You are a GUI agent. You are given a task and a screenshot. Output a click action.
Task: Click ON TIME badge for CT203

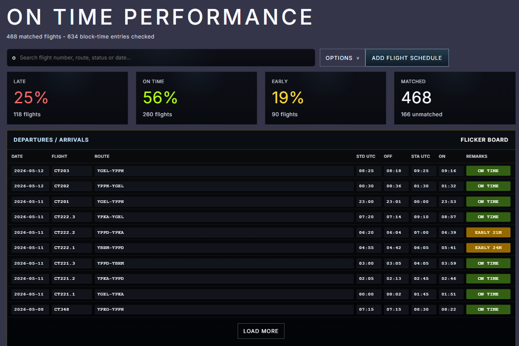[x=488, y=171]
